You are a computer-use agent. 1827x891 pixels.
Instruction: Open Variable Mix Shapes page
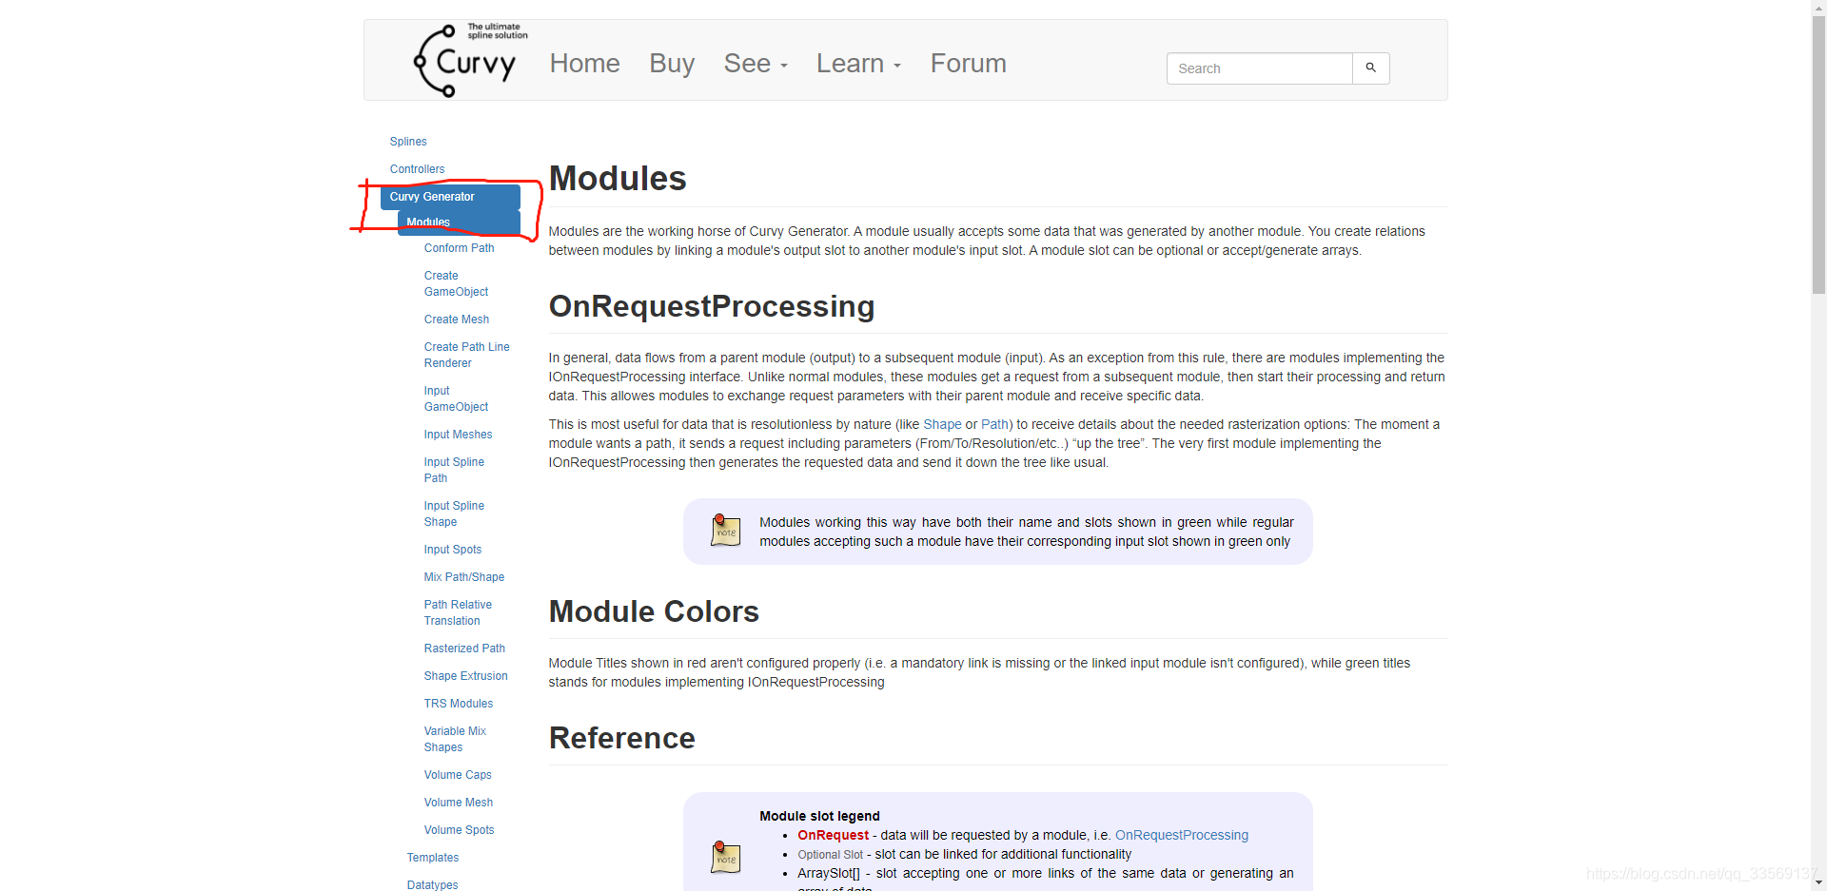point(455,739)
